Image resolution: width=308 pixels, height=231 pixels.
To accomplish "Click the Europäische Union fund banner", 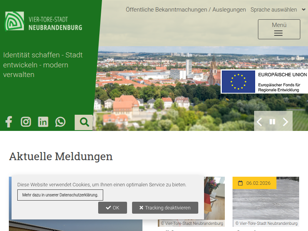I will point(264,82).
